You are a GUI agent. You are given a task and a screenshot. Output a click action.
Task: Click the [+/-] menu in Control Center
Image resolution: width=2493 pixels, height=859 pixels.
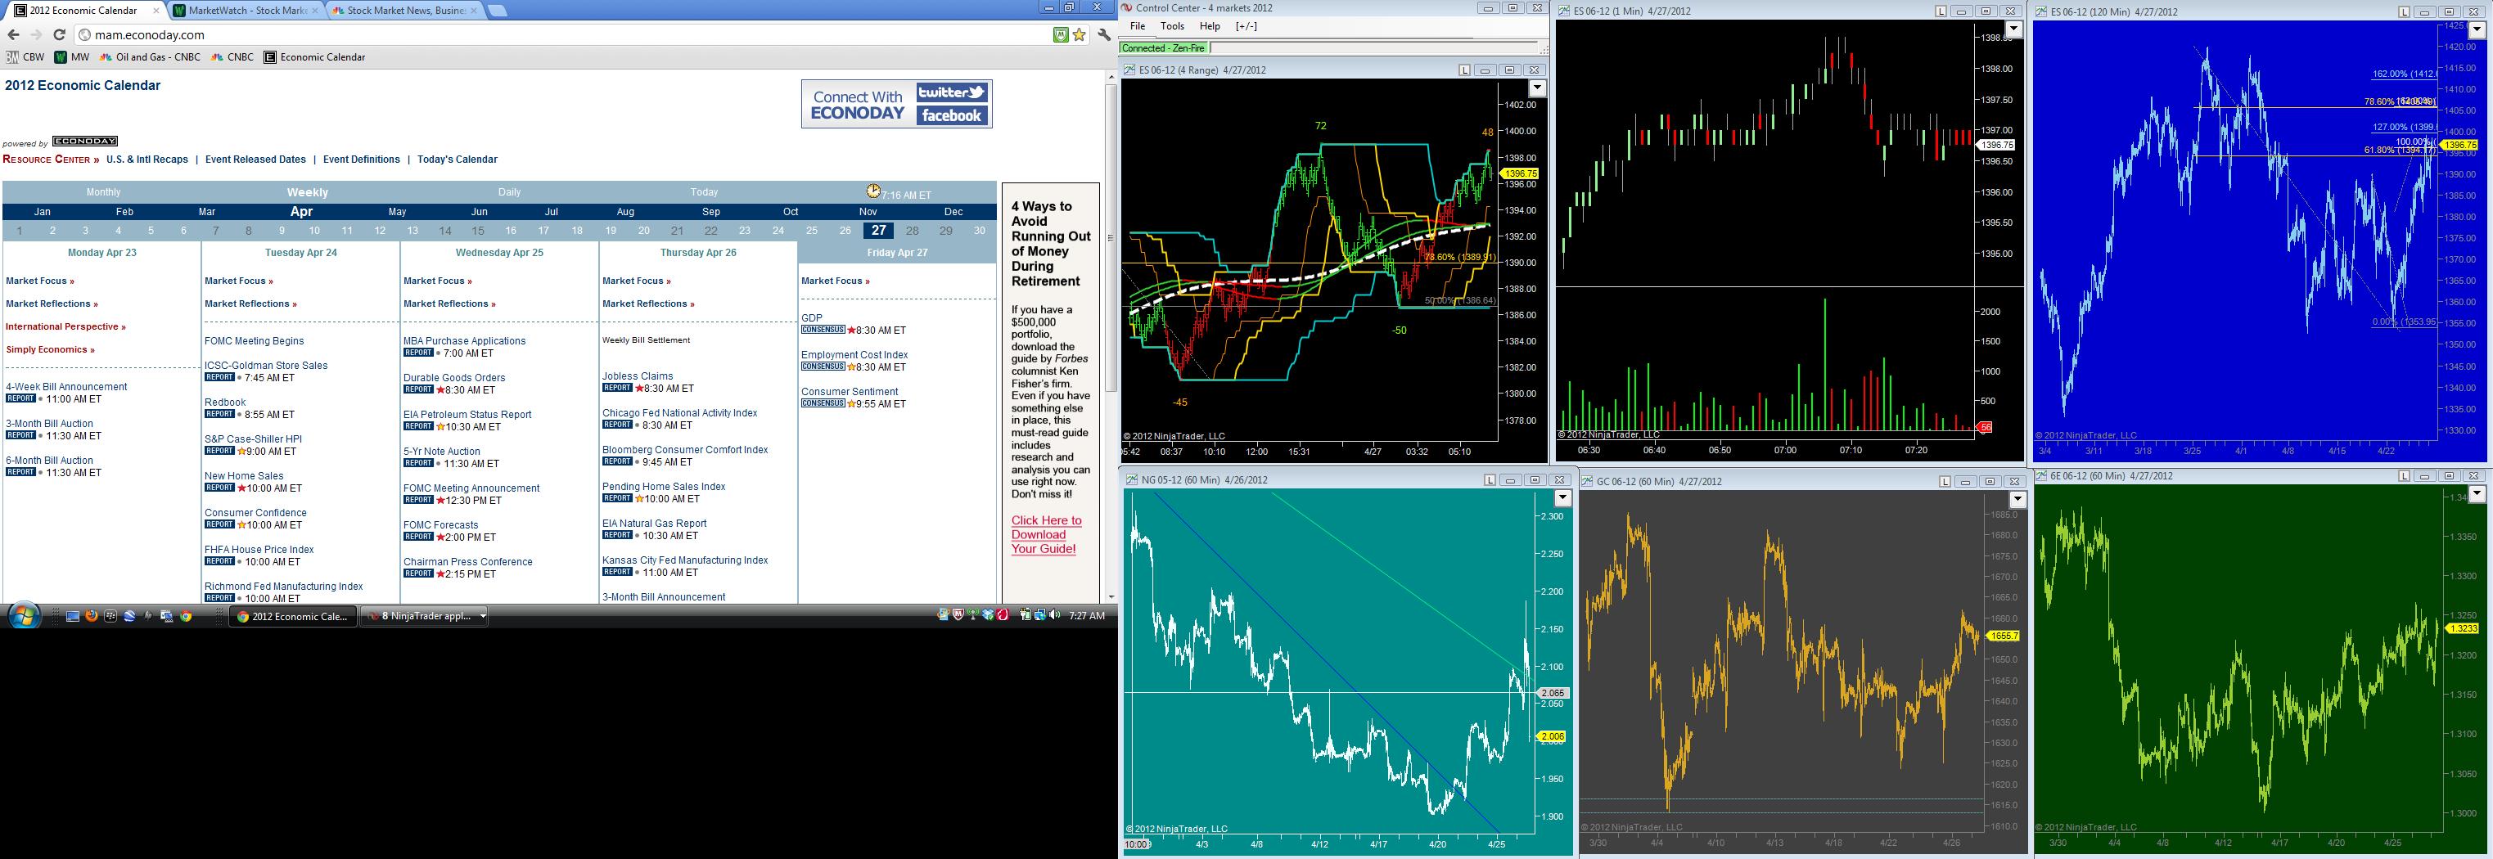pyautogui.click(x=1246, y=27)
